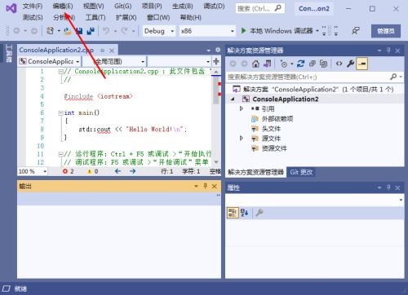This screenshot has height=295, width=408.
Task: Select the 资源文件 folder
Action: (269, 148)
